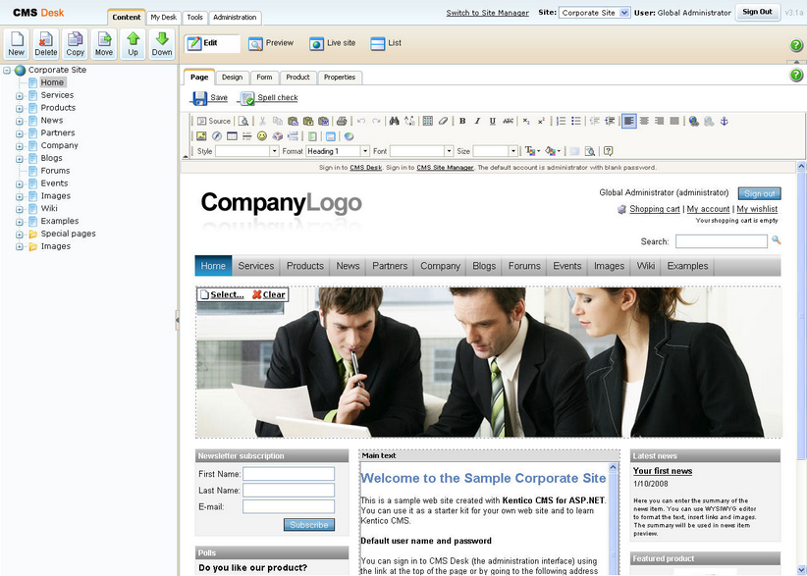Open the text color picker
This screenshot has height=576, width=807.
click(532, 151)
